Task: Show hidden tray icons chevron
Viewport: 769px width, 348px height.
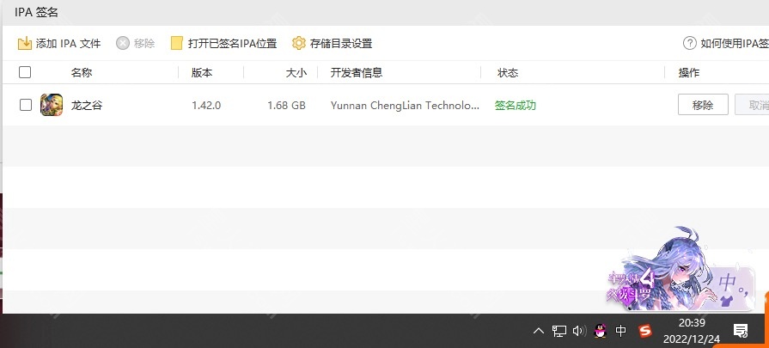Action: pos(539,332)
